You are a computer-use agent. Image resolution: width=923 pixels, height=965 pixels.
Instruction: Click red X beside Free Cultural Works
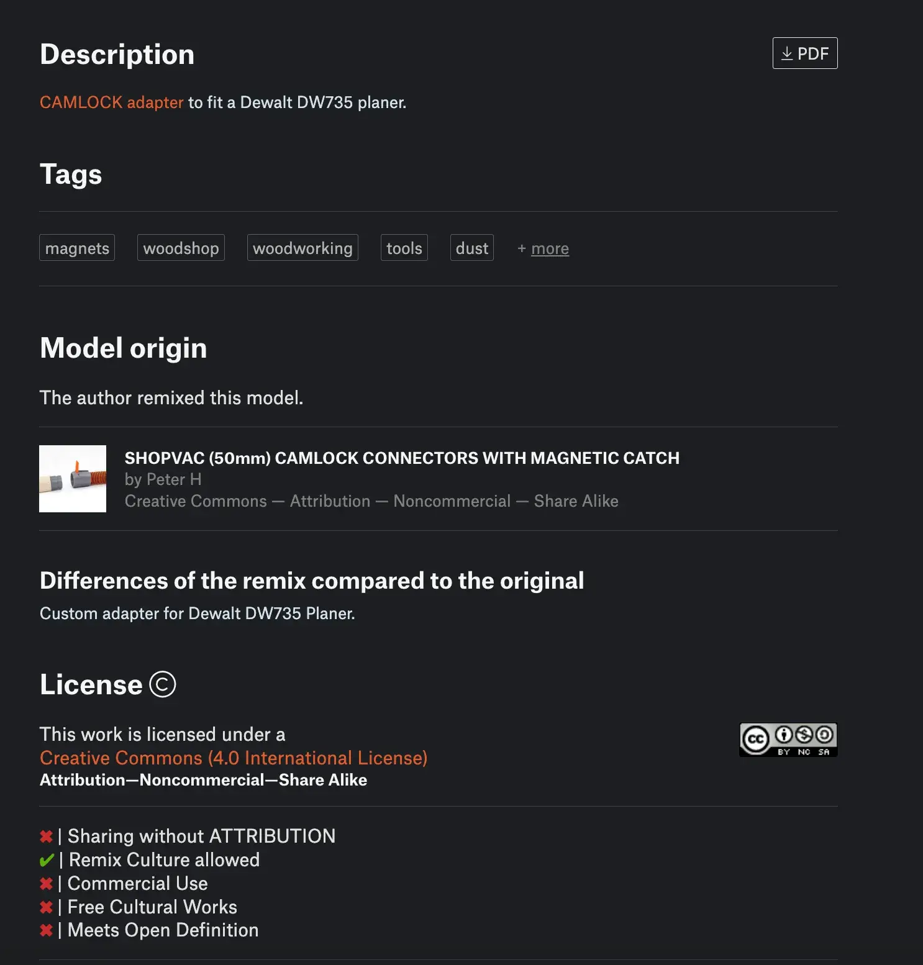click(46, 907)
